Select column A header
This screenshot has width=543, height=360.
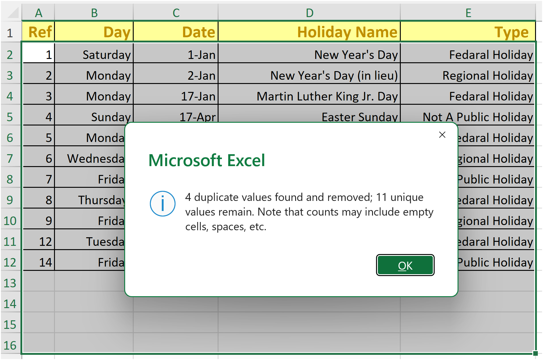[x=38, y=13]
